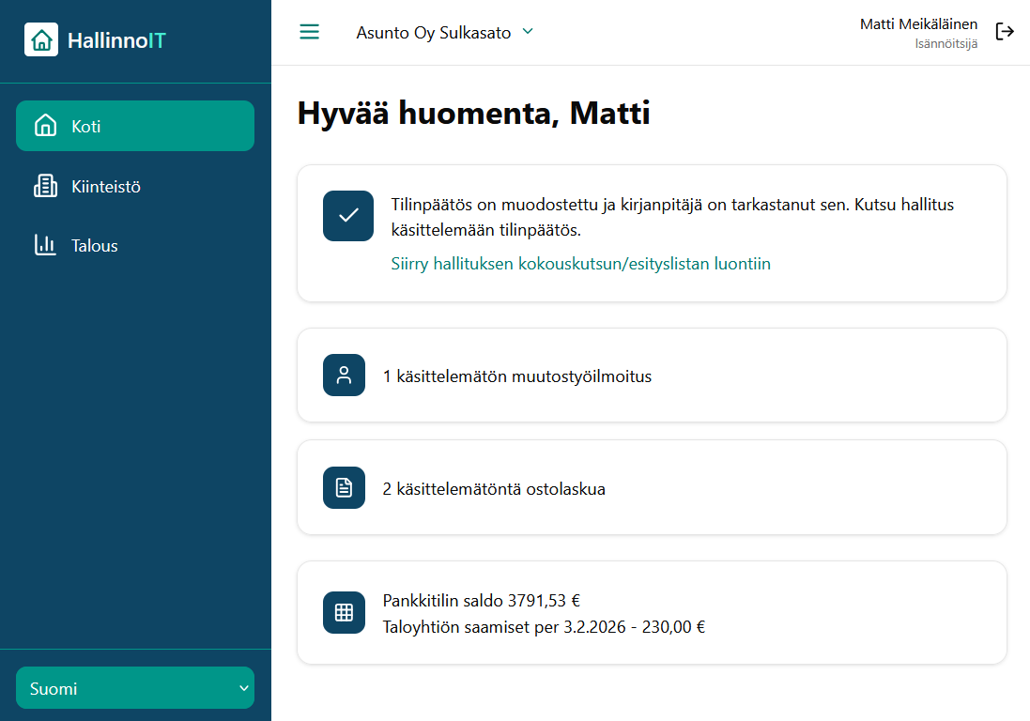
Task: Open the Suomi language selector
Action: pos(135,688)
